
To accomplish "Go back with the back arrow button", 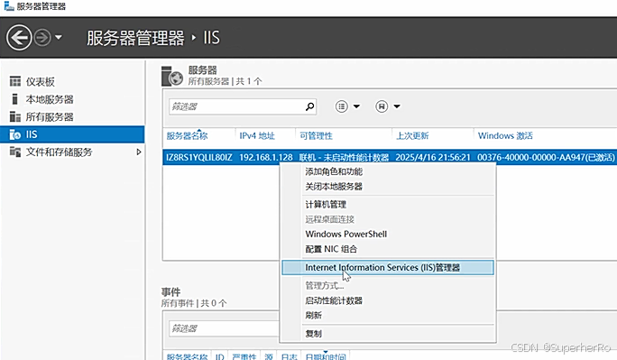I will pyautogui.click(x=19, y=38).
